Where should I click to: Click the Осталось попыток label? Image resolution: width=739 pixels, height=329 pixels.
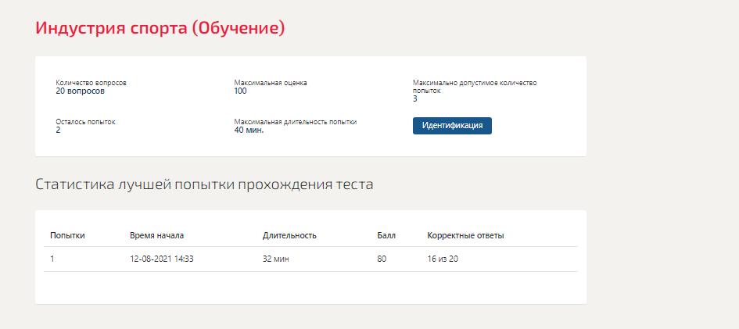(85, 122)
